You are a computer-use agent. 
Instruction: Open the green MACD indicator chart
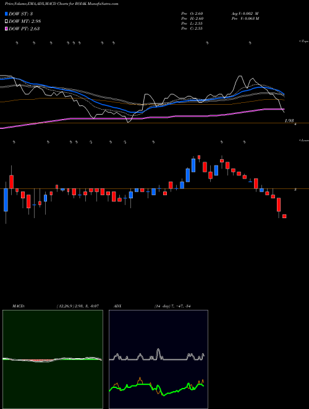coord(53,359)
